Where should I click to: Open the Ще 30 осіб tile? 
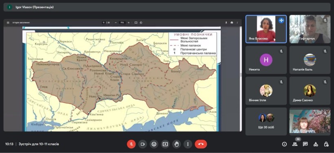click(266, 121)
